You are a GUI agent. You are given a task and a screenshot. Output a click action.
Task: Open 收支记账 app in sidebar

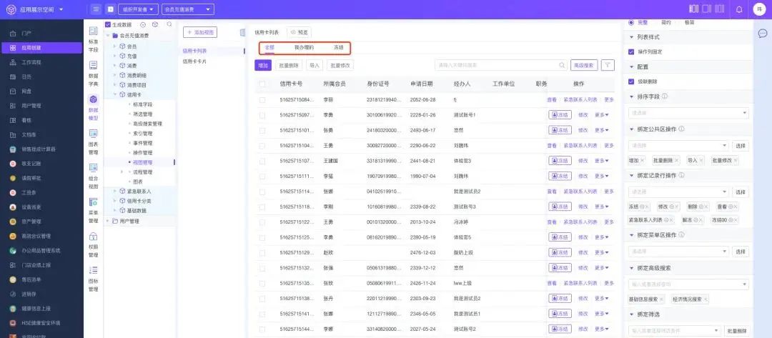click(31, 164)
